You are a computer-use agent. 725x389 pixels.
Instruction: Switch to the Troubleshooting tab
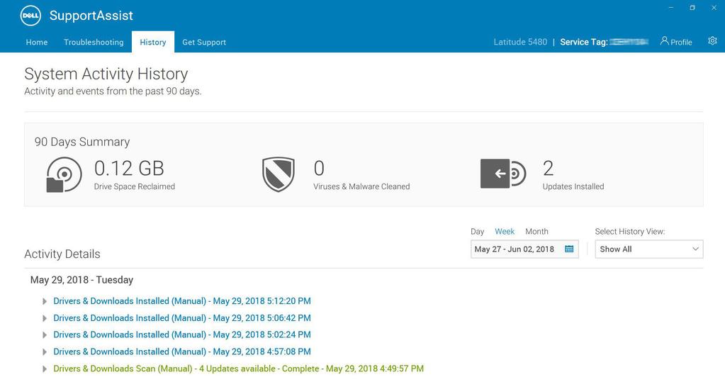(x=94, y=42)
